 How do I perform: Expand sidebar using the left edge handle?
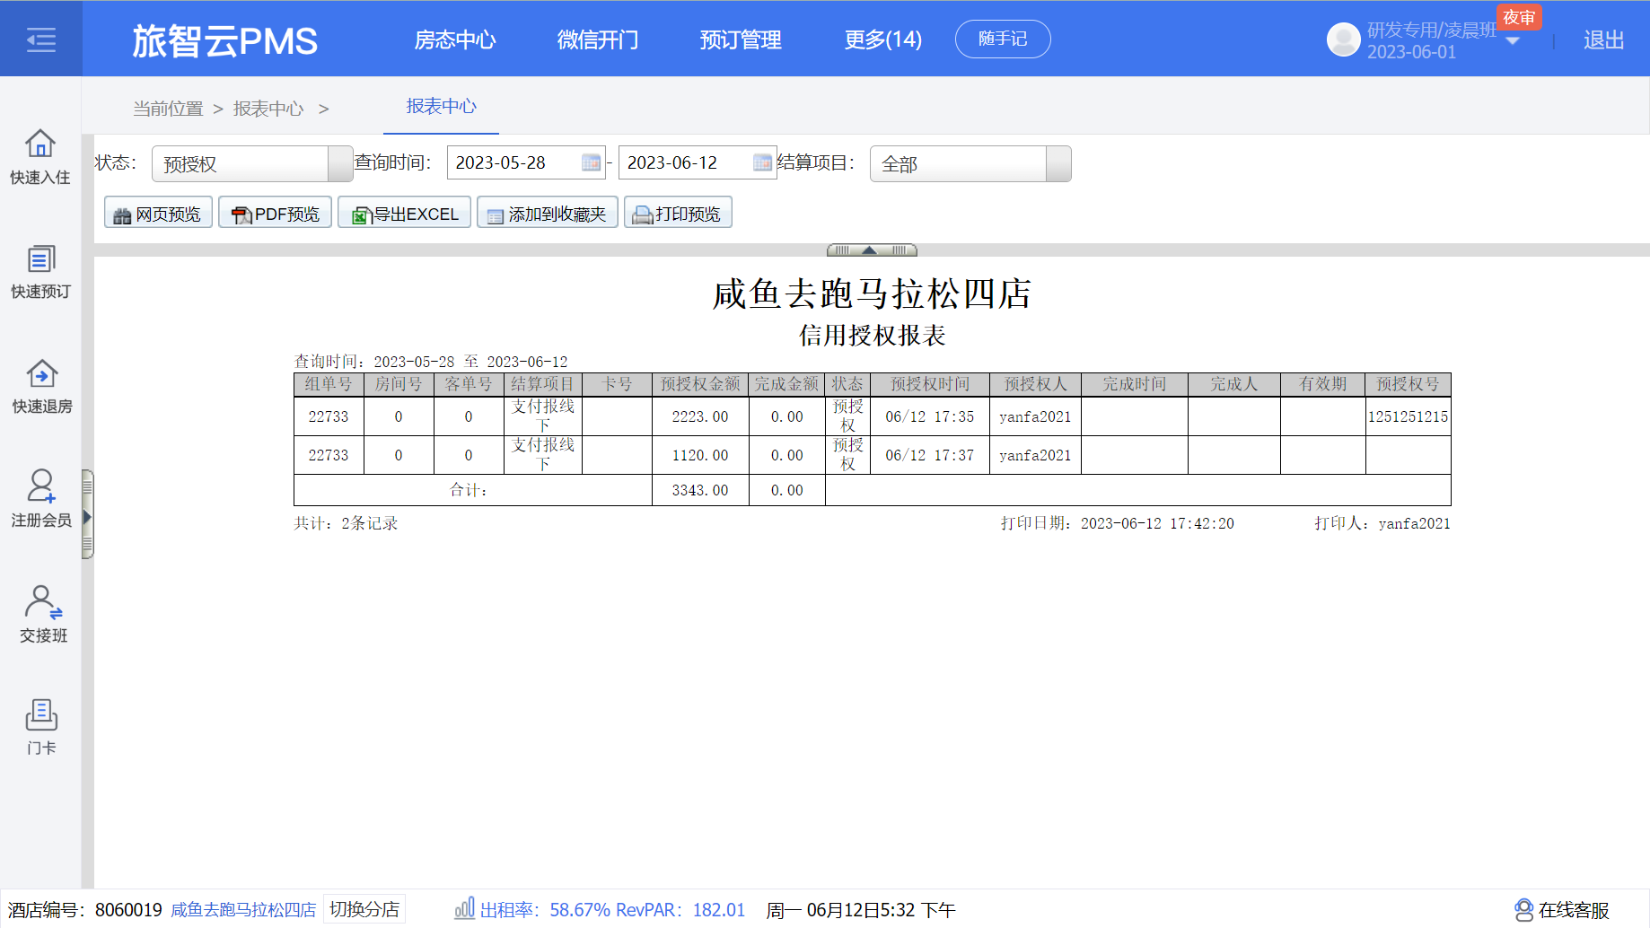pos(87,515)
